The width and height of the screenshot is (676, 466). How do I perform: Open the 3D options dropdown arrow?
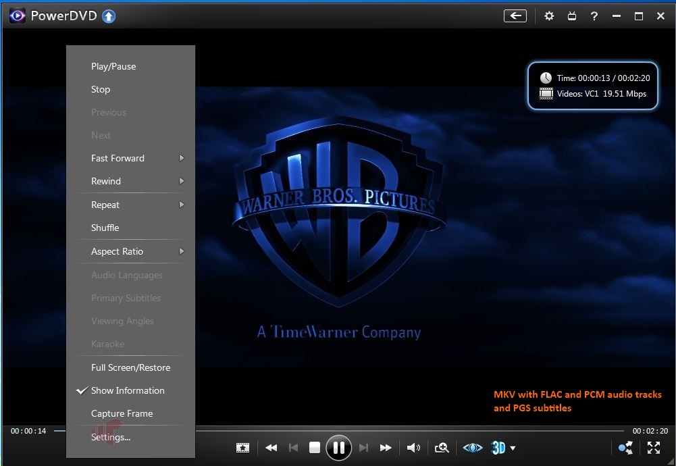point(513,448)
